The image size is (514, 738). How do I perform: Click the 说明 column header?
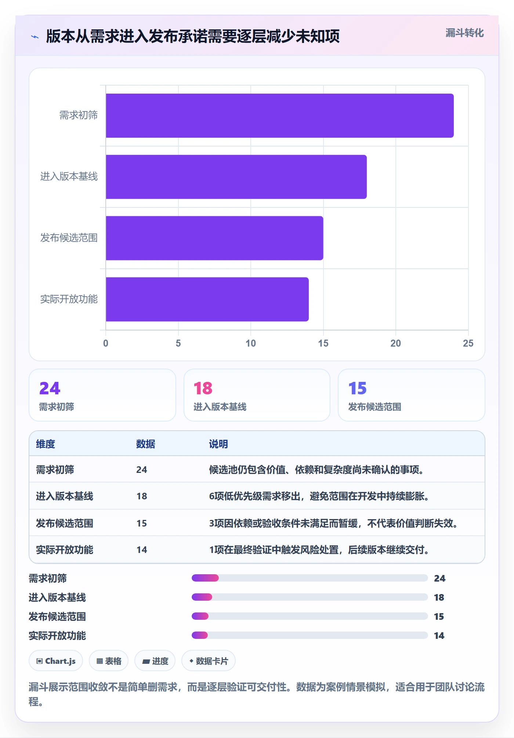point(218,444)
